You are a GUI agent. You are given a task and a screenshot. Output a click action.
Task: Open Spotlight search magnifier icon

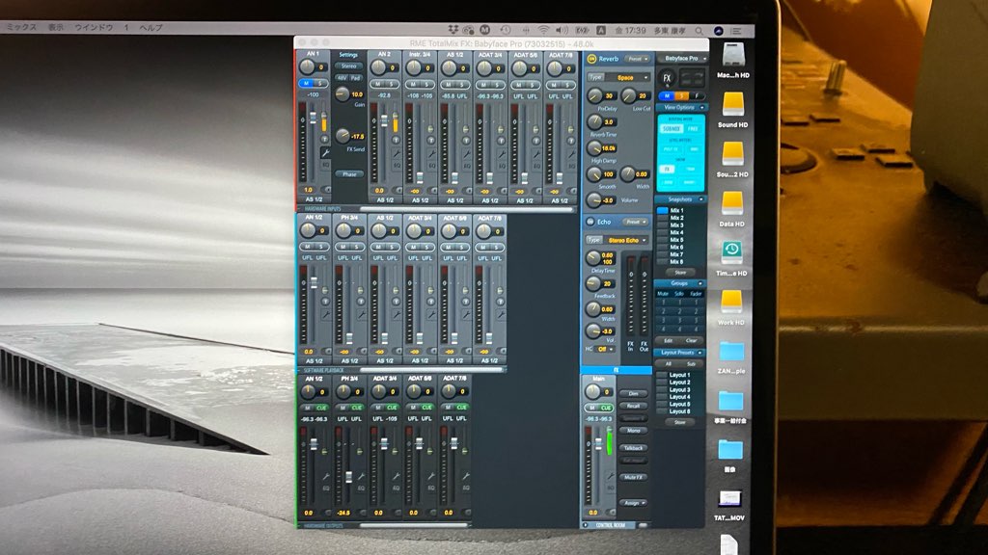pyautogui.click(x=700, y=30)
